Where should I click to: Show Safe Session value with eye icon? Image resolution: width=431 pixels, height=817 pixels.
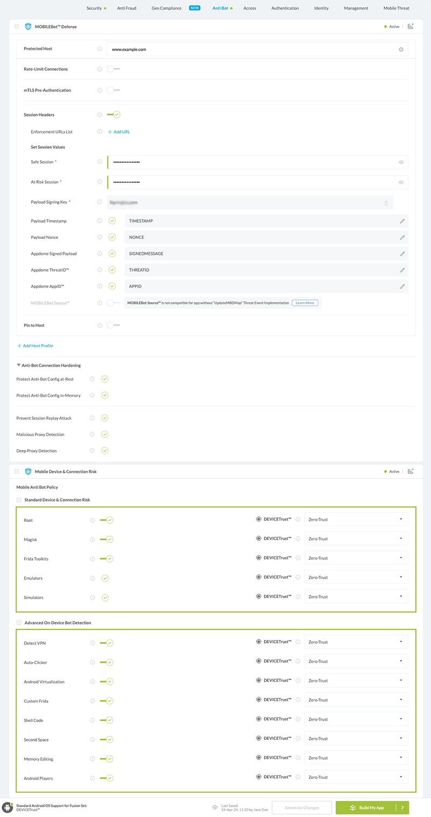(401, 162)
